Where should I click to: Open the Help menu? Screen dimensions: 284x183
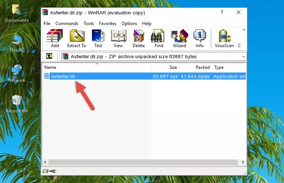pyautogui.click(x=147, y=24)
